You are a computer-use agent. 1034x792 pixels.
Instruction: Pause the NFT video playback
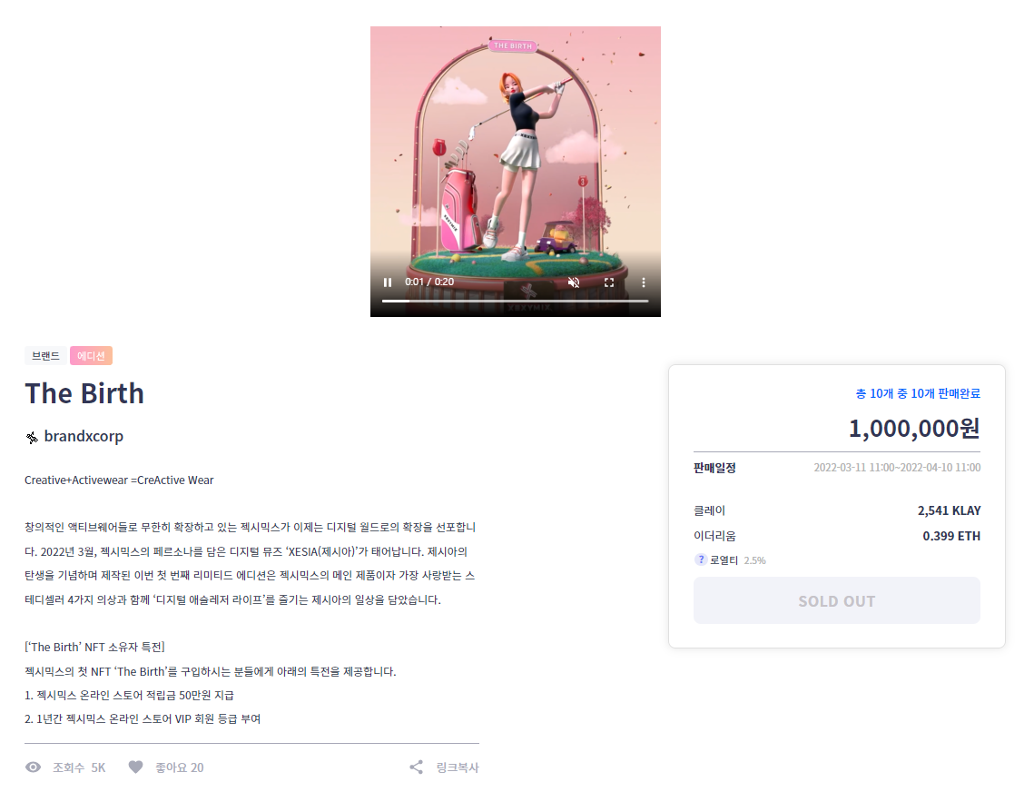[388, 282]
